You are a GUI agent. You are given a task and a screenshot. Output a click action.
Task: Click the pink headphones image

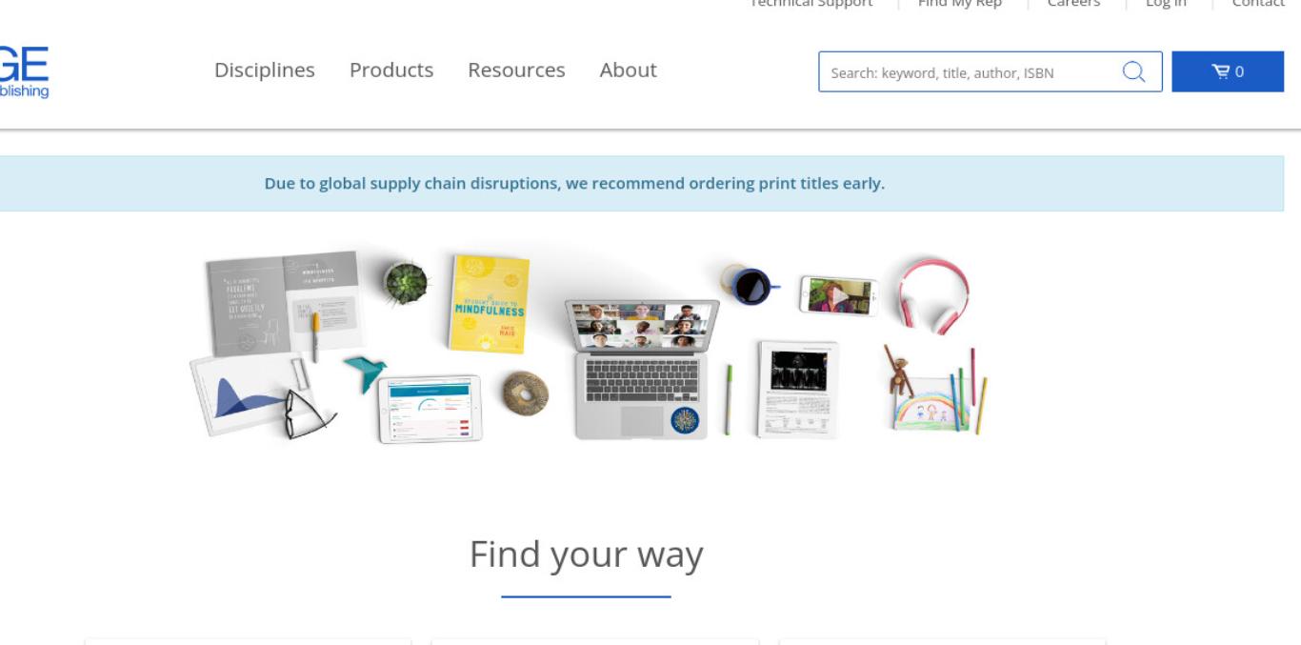933,292
